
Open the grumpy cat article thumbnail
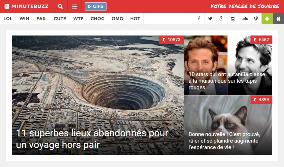pos(228,125)
